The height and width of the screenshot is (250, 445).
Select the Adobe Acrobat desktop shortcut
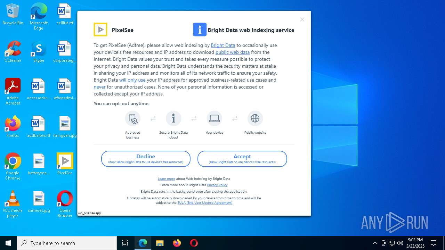click(x=13, y=92)
